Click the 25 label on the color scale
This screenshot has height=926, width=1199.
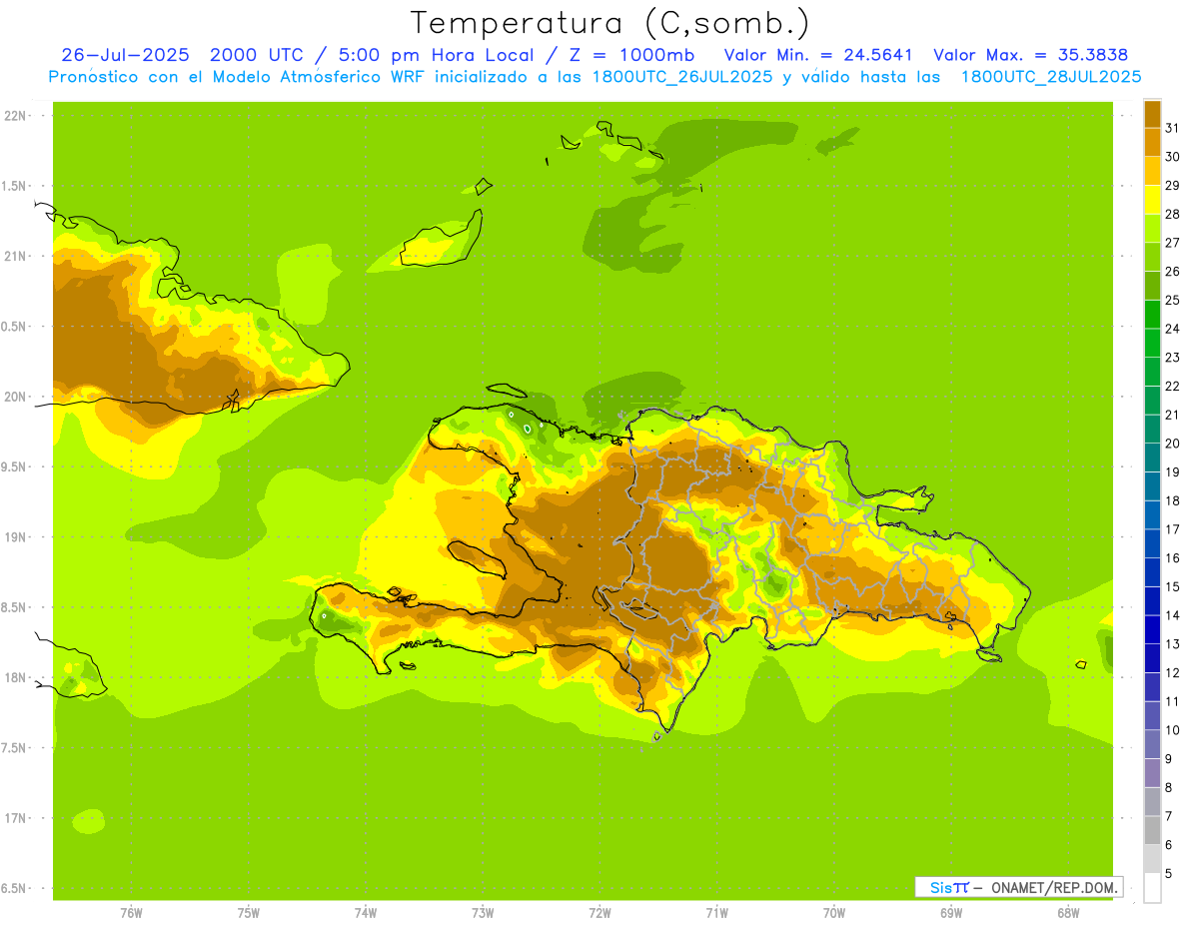pyautogui.click(x=1172, y=300)
